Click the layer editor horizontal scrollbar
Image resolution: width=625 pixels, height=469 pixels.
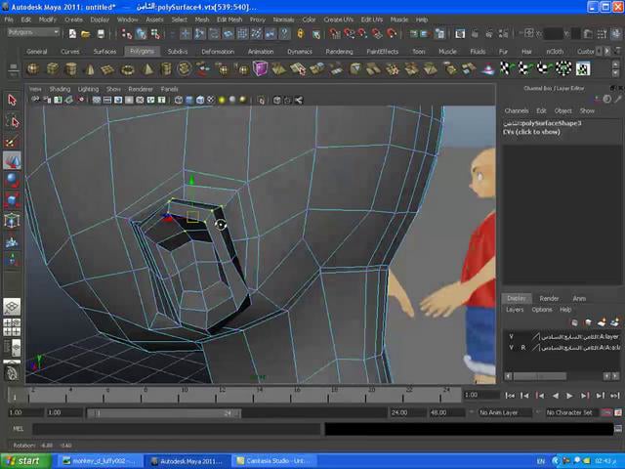pos(540,376)
